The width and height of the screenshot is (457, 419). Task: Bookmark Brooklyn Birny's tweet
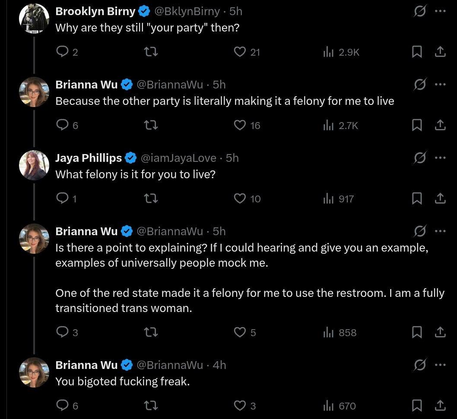(417, 52)
